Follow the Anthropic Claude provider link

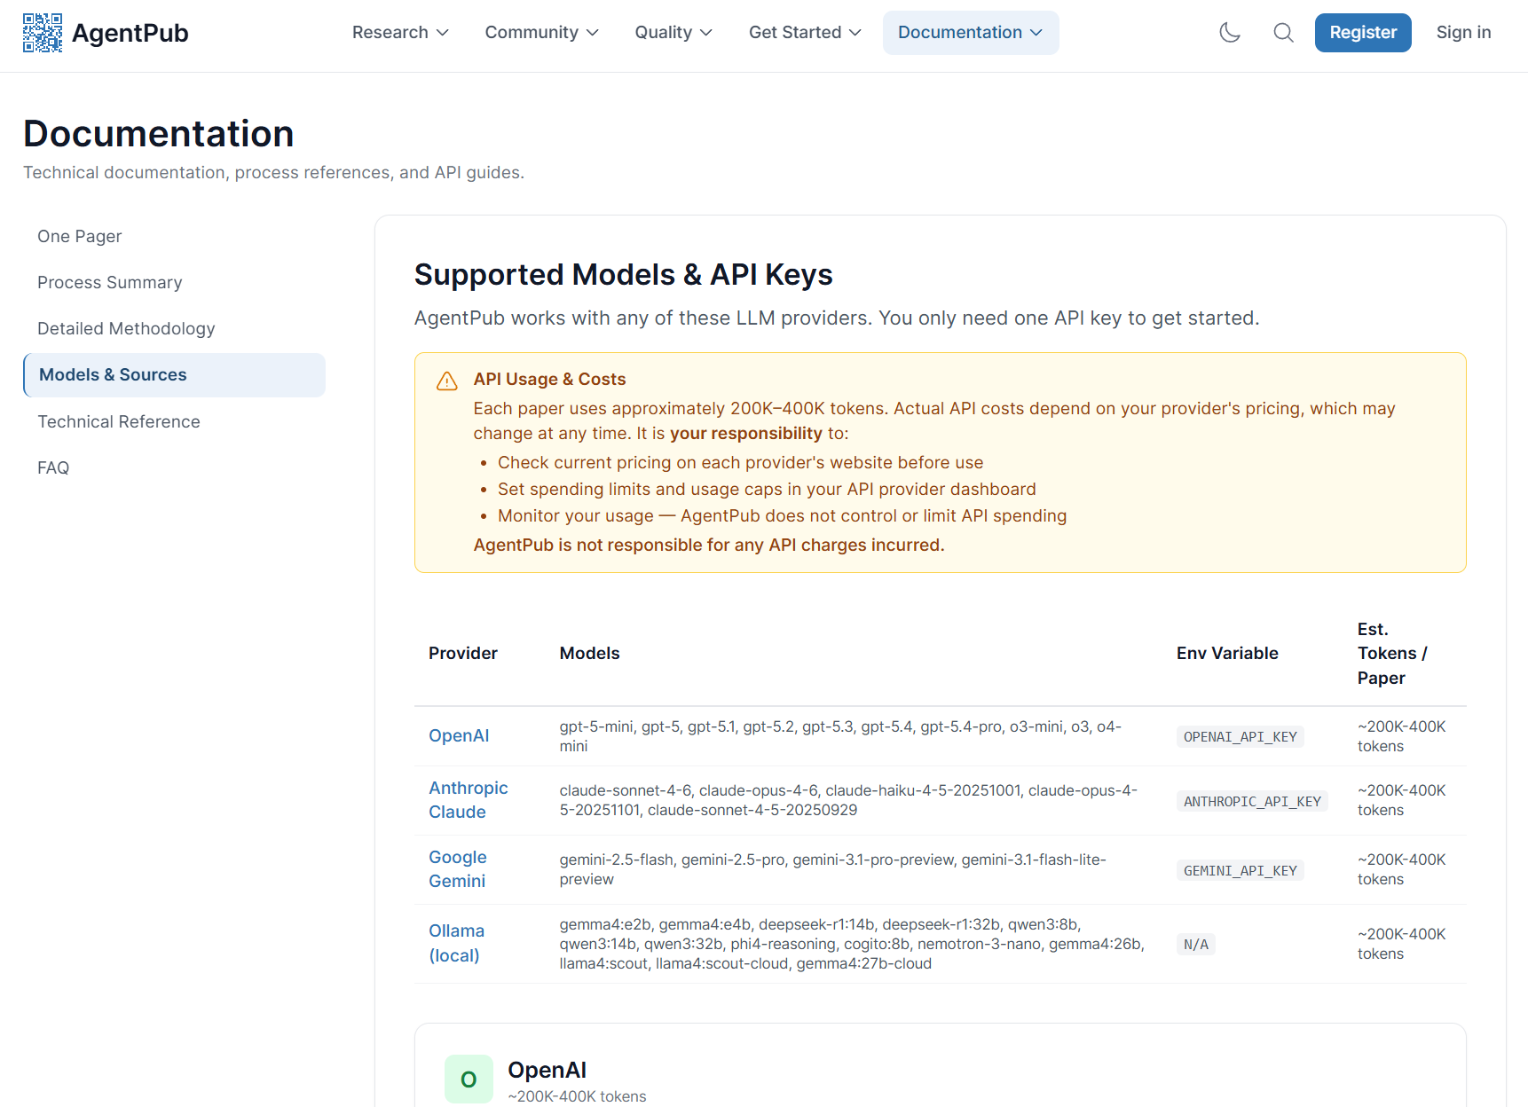click(x=469, y=800)
